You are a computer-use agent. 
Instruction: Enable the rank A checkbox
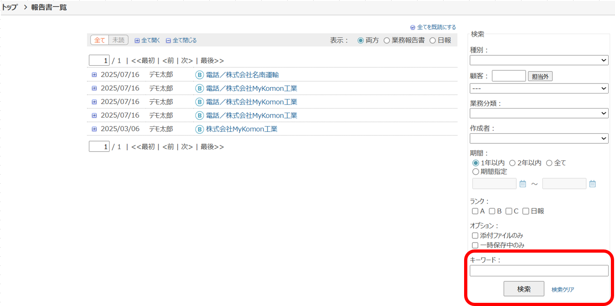[475, 211]
